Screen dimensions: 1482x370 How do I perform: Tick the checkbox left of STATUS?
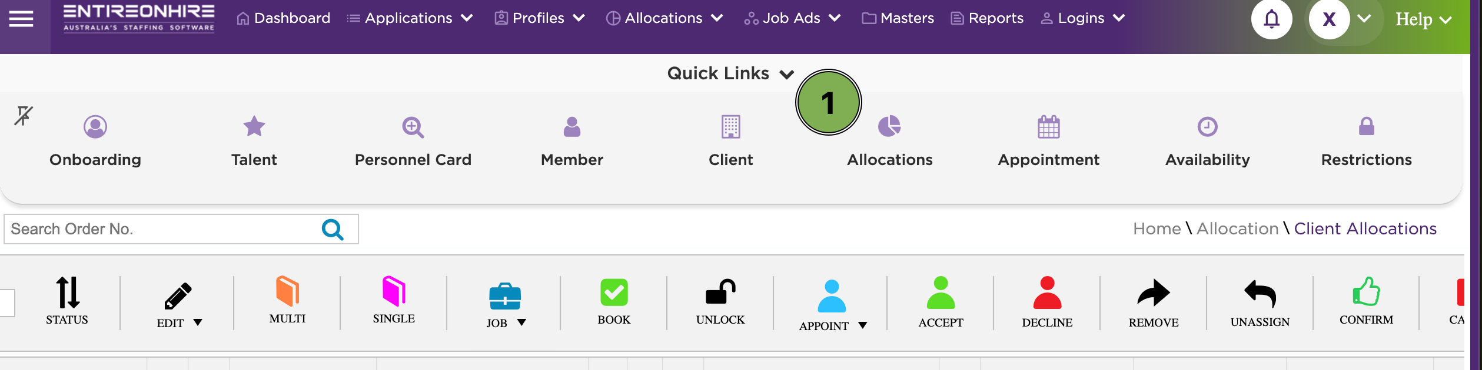click(6, 303)
